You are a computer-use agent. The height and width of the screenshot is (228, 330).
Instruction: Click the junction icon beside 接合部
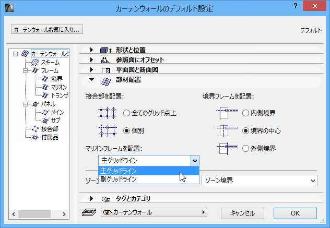(x=35, y=129)
